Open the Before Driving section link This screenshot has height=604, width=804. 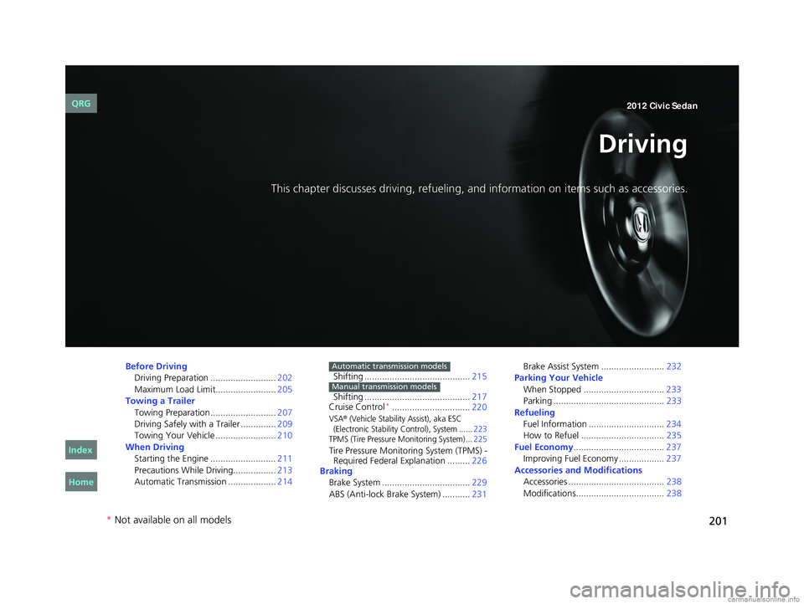[x=157, y=366]
